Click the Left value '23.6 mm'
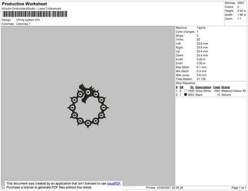The width and height of the screenshot is (248, 191). point(202,44)
